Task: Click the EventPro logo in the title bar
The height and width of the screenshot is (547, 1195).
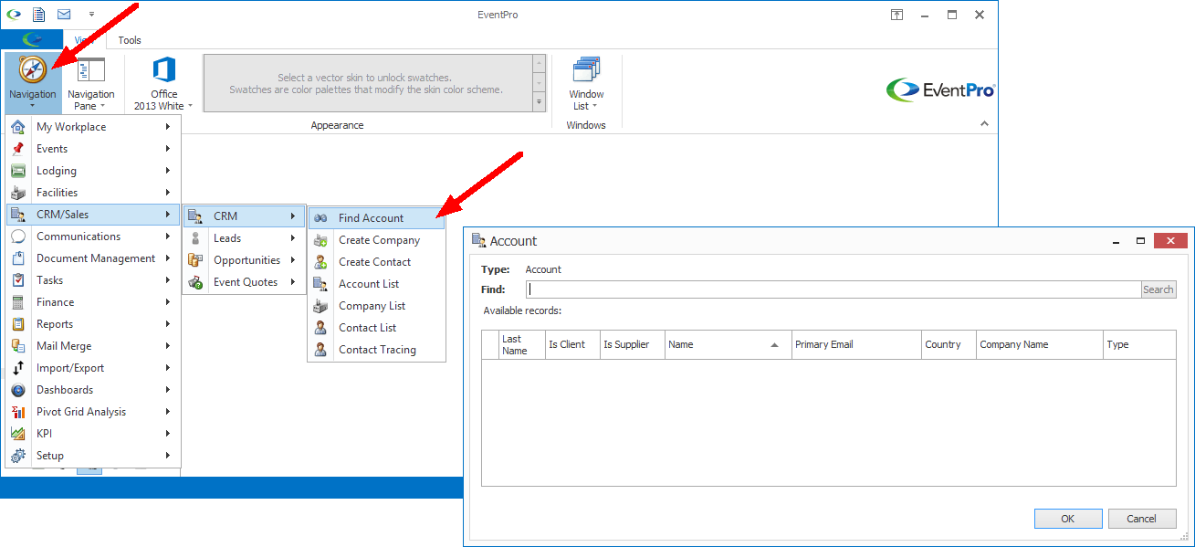Action: click(x=14, y=15)
